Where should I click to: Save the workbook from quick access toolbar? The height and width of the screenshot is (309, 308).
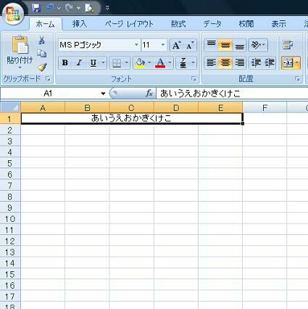[x=36, y=8]
